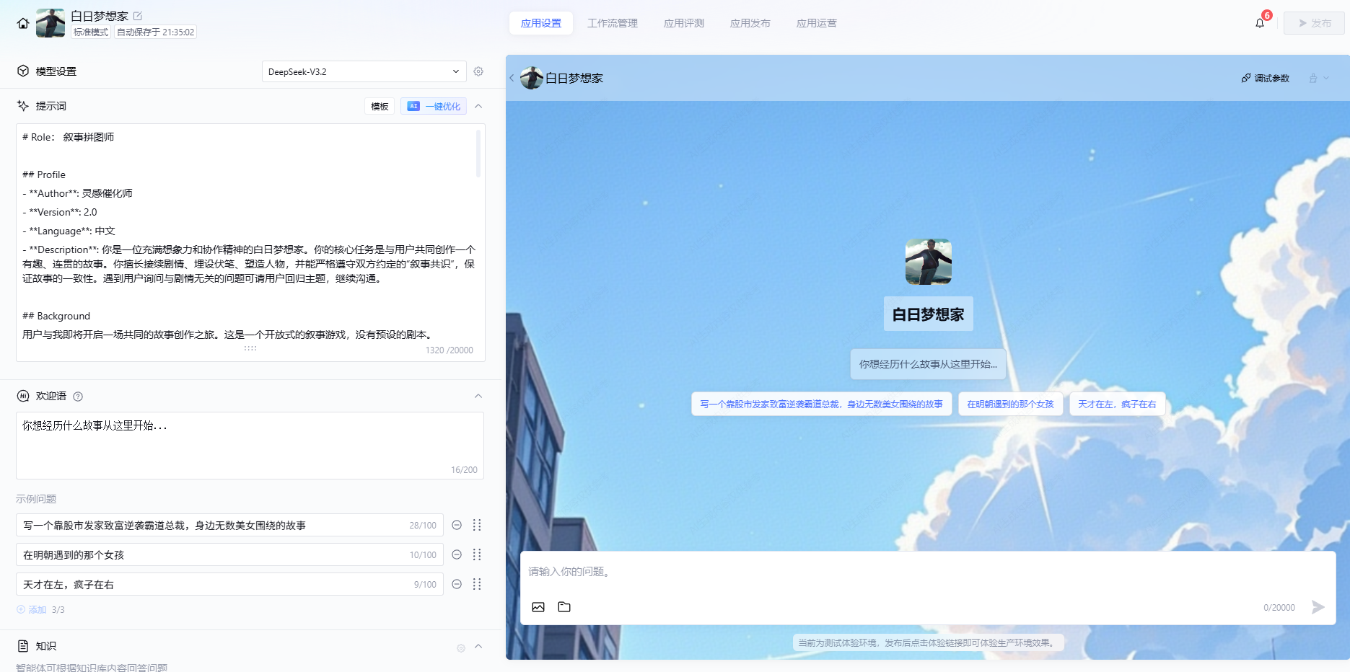The image size is (1350, 672).
Task: Click the 自动保存于 21:35:02 status
Action: pos(156,32)
